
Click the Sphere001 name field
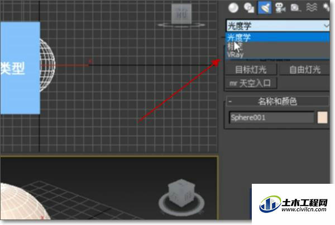tap(271, 118)
